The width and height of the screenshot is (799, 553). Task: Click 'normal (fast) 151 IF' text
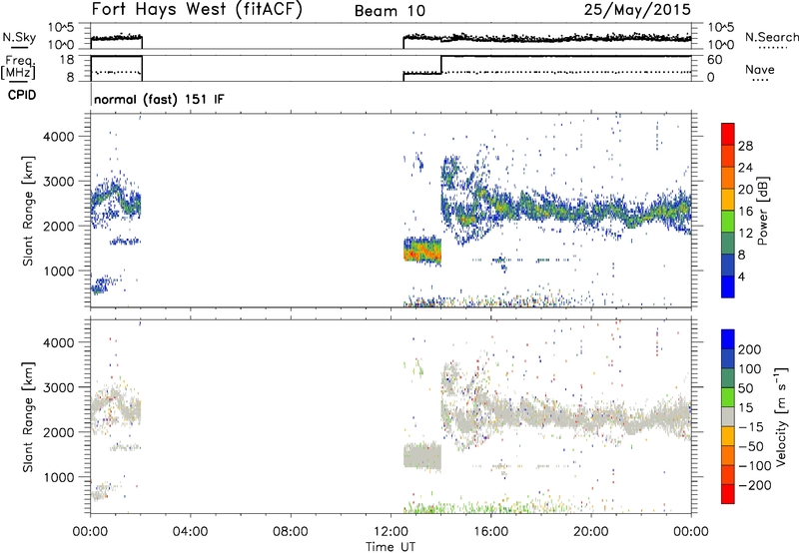[159, 99]
